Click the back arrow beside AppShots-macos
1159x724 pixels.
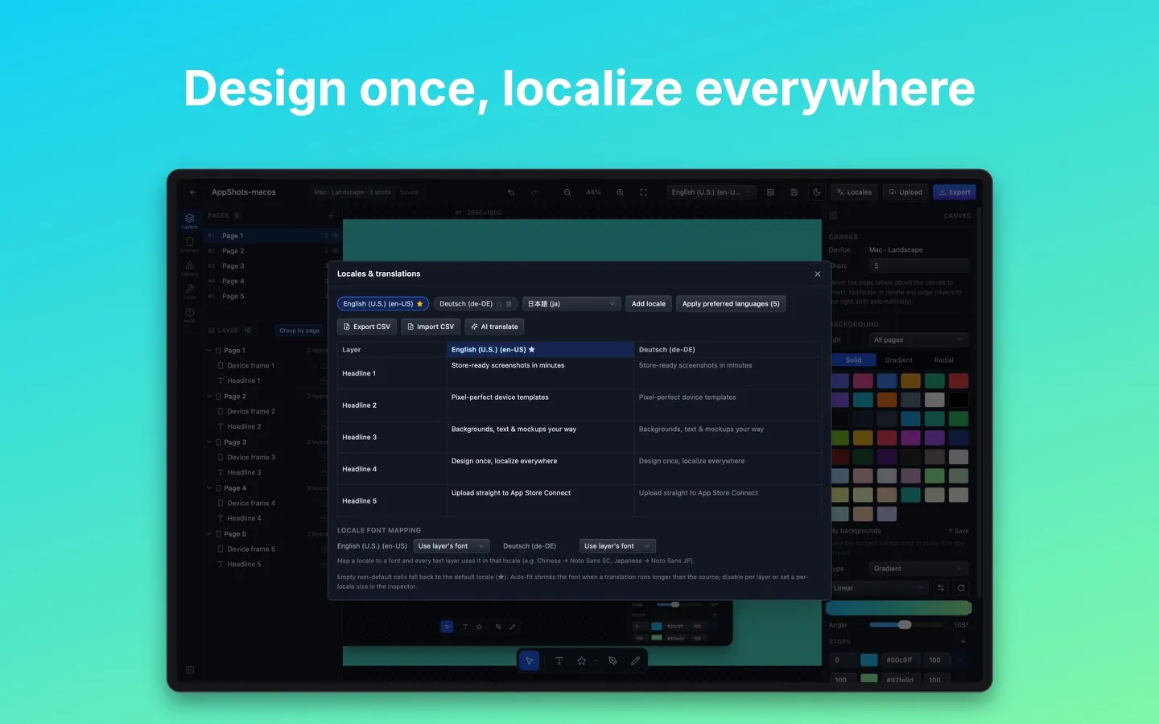pos(192,192)
